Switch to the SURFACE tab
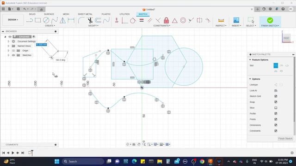296x166 pixels. pyautogui.click(x=49, y=14)
